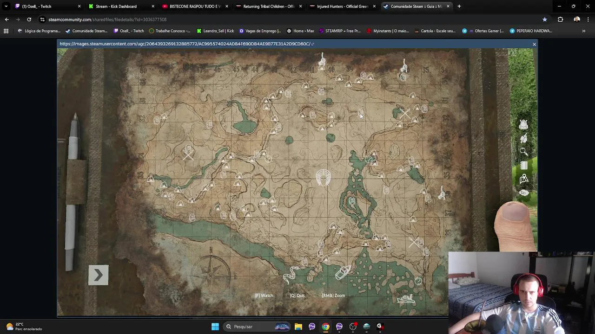Switch to the Osell_ Twitch tab
The image size is (595, 334).
[48, 6]
